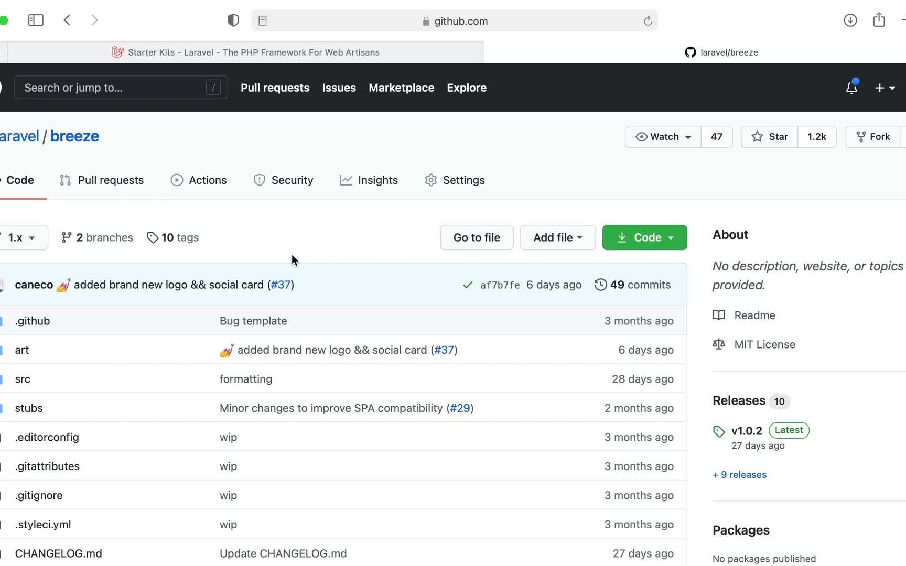Go forward with the browser forward arrow
Screen dimensions: 906x566
pos(94,20)
